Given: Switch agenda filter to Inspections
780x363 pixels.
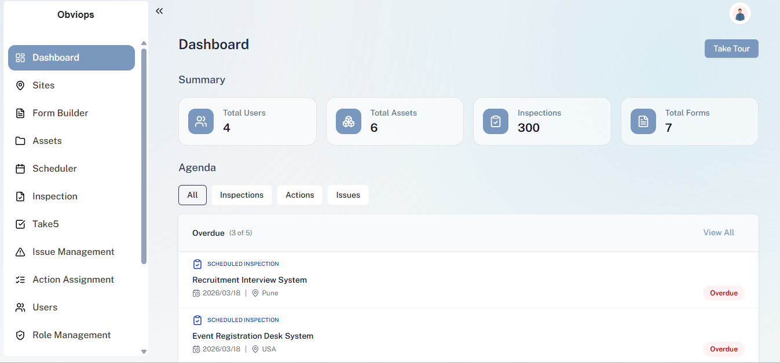Looking at the screenshot, I should pos(241,195).
